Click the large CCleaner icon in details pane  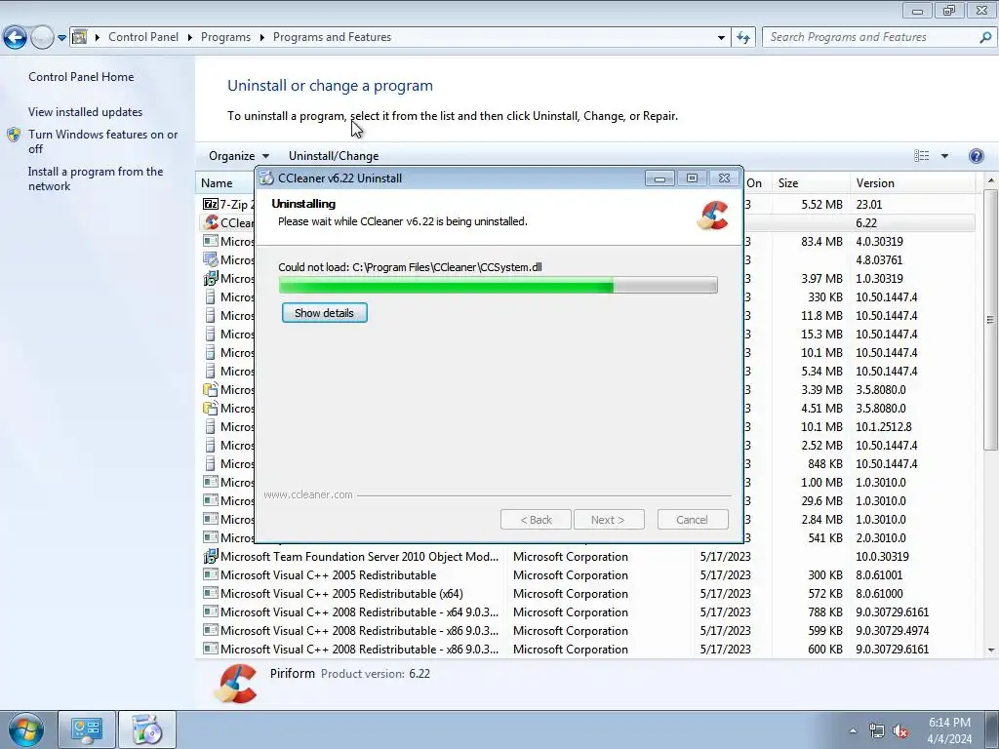point(235,684)
